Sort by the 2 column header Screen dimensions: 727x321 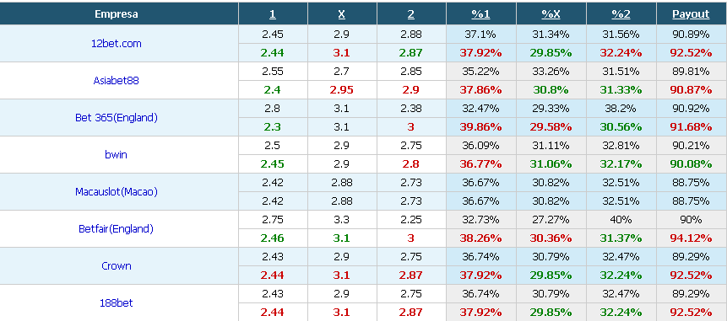[x=411, y=13]
